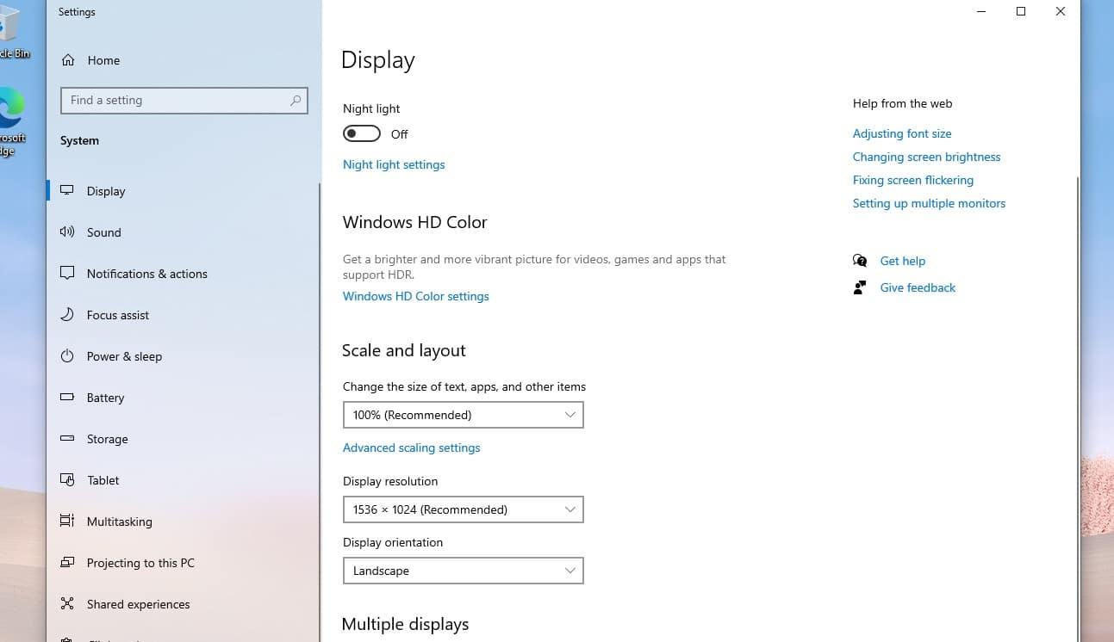Image resolution: width=1114 pixels, height=642 pixels.
Task: Open Night light settings link
Action: [394, 164]
